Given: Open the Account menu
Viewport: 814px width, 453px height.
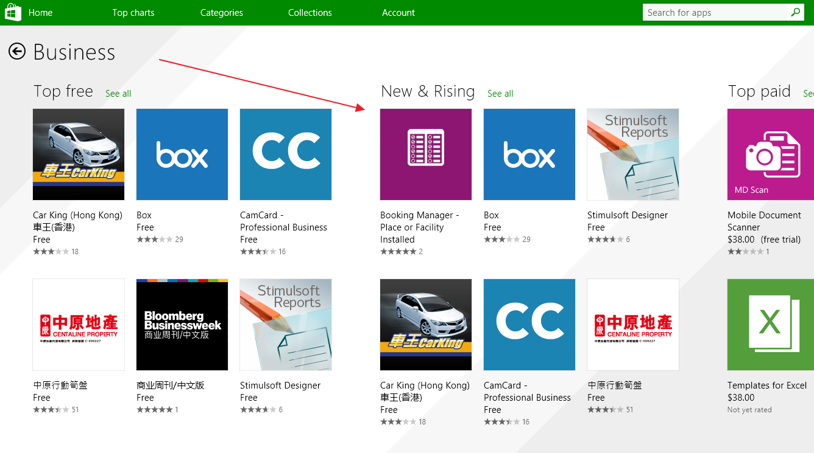Looking at the screenshot, I should tap(398, 12).
